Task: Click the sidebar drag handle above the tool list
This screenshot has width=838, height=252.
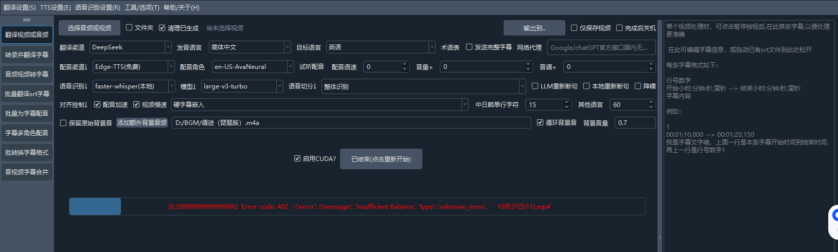Action: coord(27,20)
